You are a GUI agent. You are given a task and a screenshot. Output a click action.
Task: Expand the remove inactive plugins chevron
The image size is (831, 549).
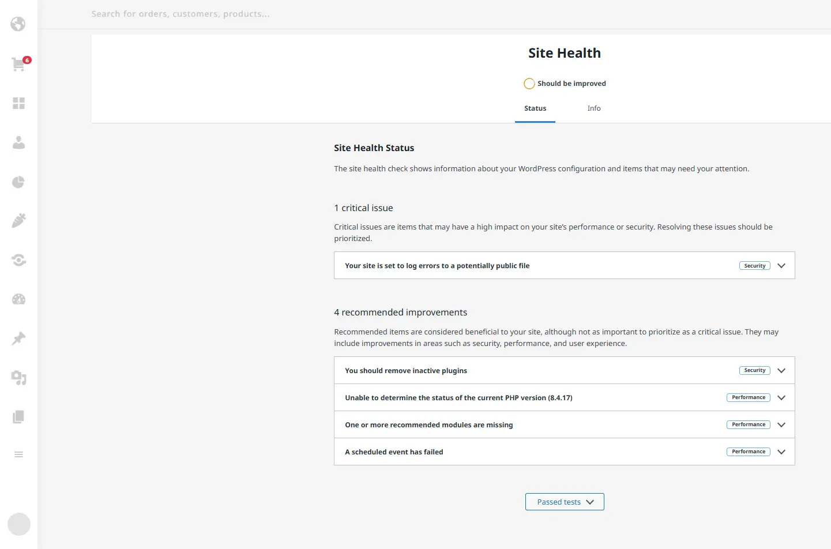pos(781,371)
